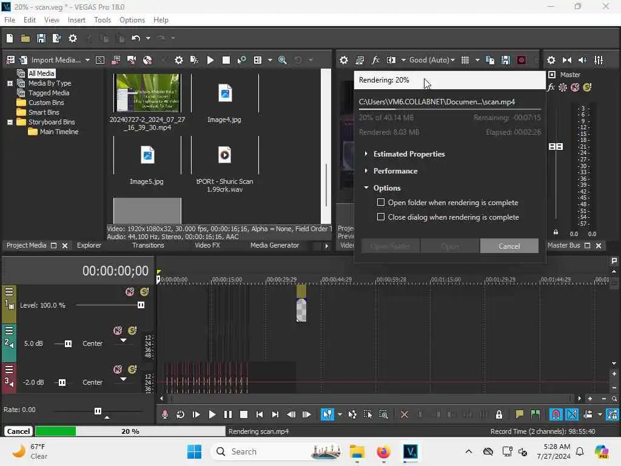The image size is (621, 466).
Task: Toggle solo on video track 1
Action: pos(144,292)
